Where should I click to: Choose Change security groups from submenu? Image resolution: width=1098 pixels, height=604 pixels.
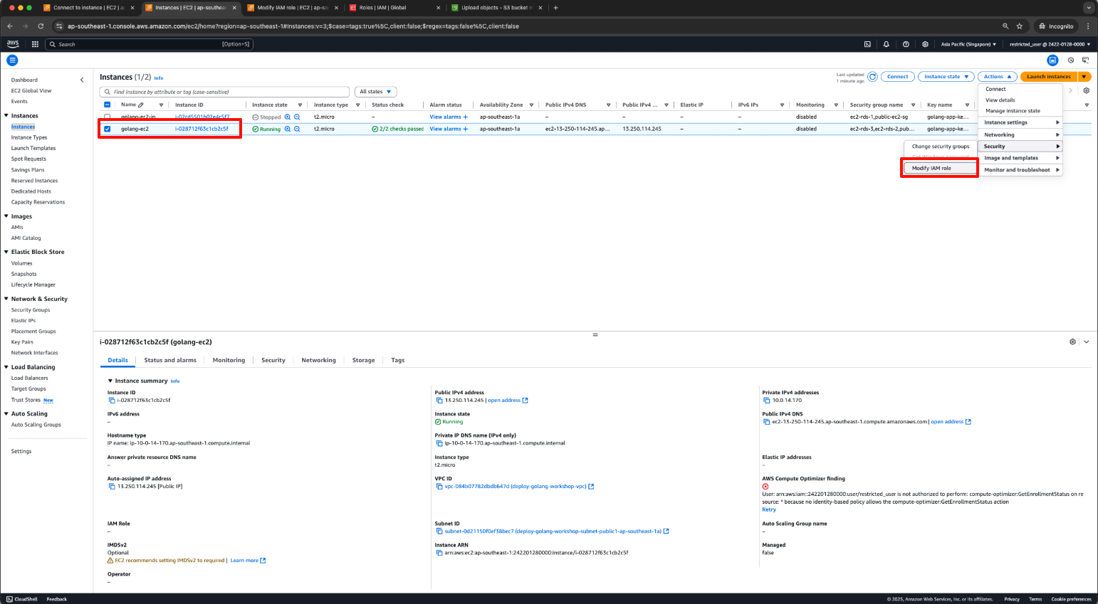[x=941, y=147]
